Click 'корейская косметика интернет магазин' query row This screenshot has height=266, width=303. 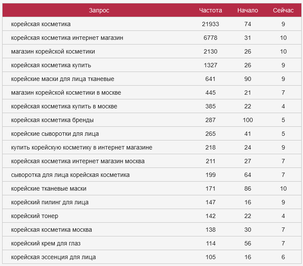67,38
